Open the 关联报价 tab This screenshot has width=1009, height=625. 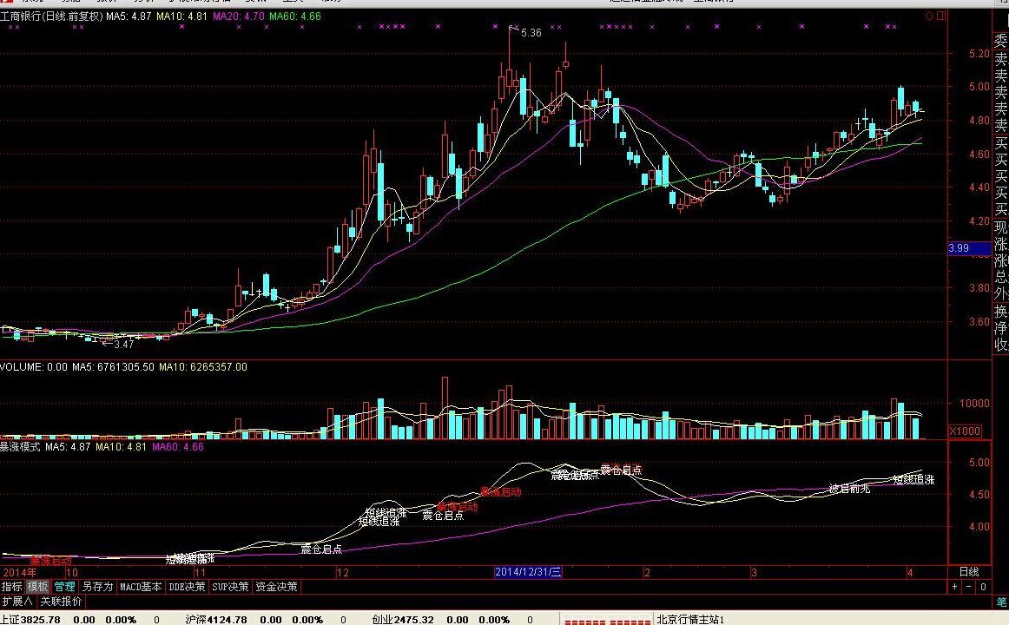click(61, 602)
